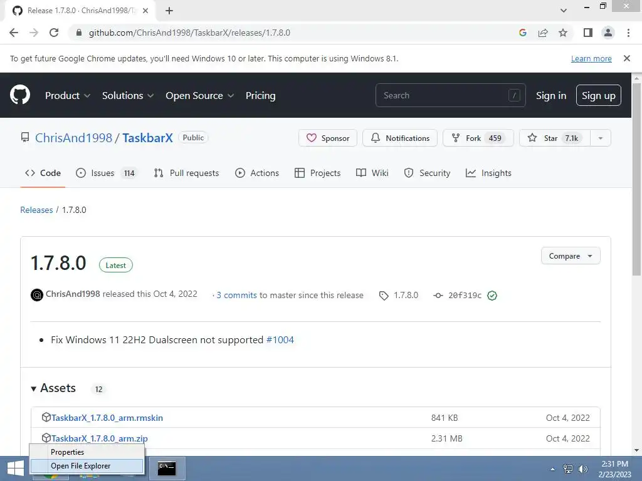
Task: Go back with the browser back arrow
Action: click(14, 33)
